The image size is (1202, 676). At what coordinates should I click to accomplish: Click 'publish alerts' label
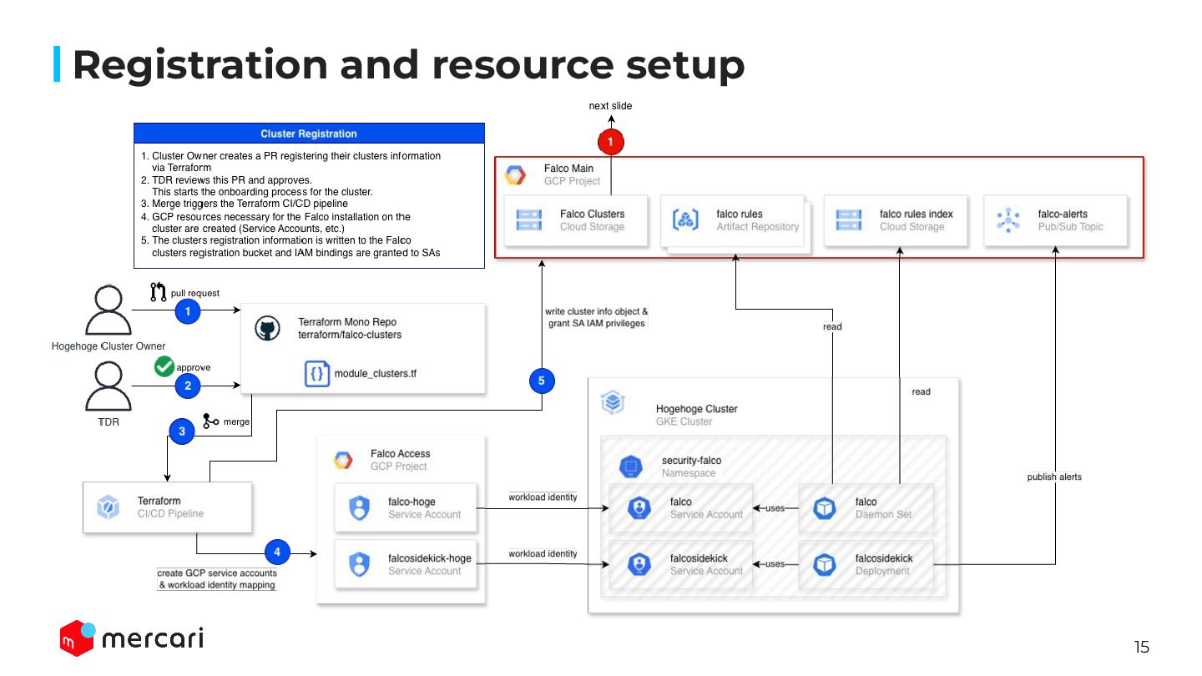click(1054, 477)
